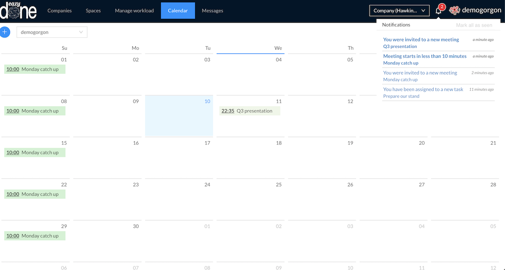Viewport: 505px width, 270px height.
Task: Click the demogorgon username in header
Action: tap(481, 10)
